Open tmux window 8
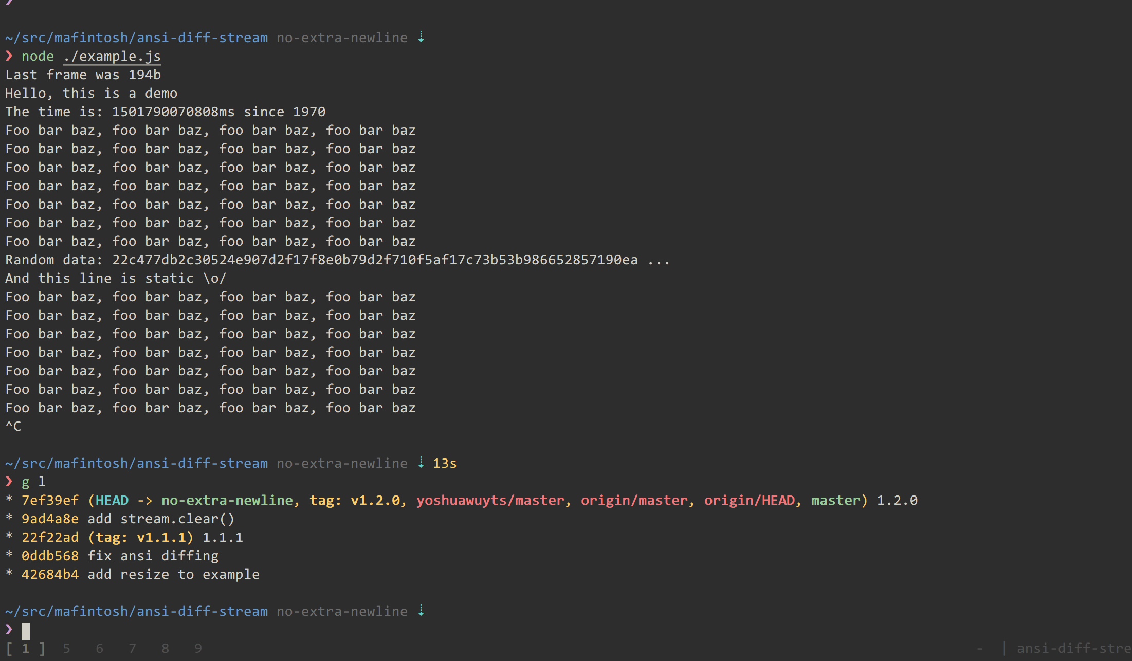The height and width of the screenshot is (661, 1132). click(x=165, y=648)
